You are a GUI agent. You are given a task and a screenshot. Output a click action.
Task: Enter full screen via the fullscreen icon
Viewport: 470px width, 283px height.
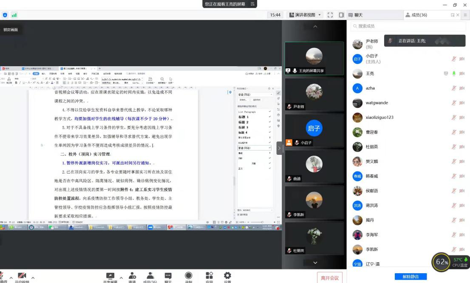(330, 15)
